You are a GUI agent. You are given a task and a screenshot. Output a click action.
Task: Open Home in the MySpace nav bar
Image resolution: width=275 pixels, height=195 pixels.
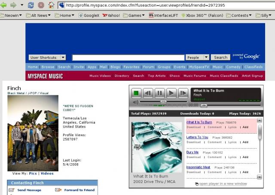click(33, 67)
